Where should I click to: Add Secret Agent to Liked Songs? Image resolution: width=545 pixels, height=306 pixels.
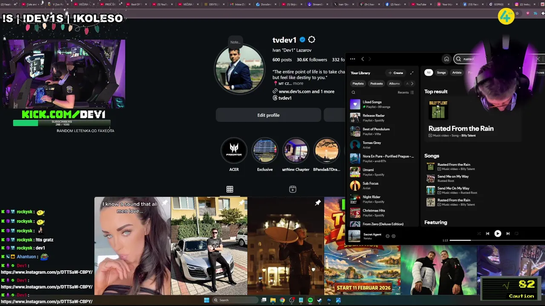tap(393, 236)
